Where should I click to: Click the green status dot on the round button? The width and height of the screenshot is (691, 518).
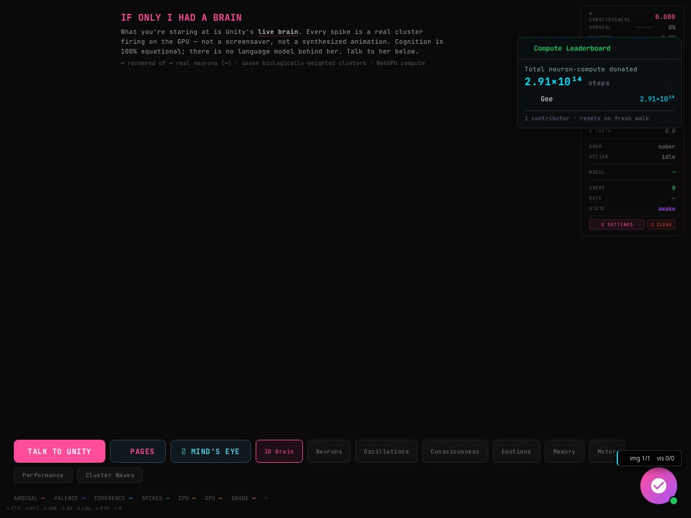click(x=673, y=501)
